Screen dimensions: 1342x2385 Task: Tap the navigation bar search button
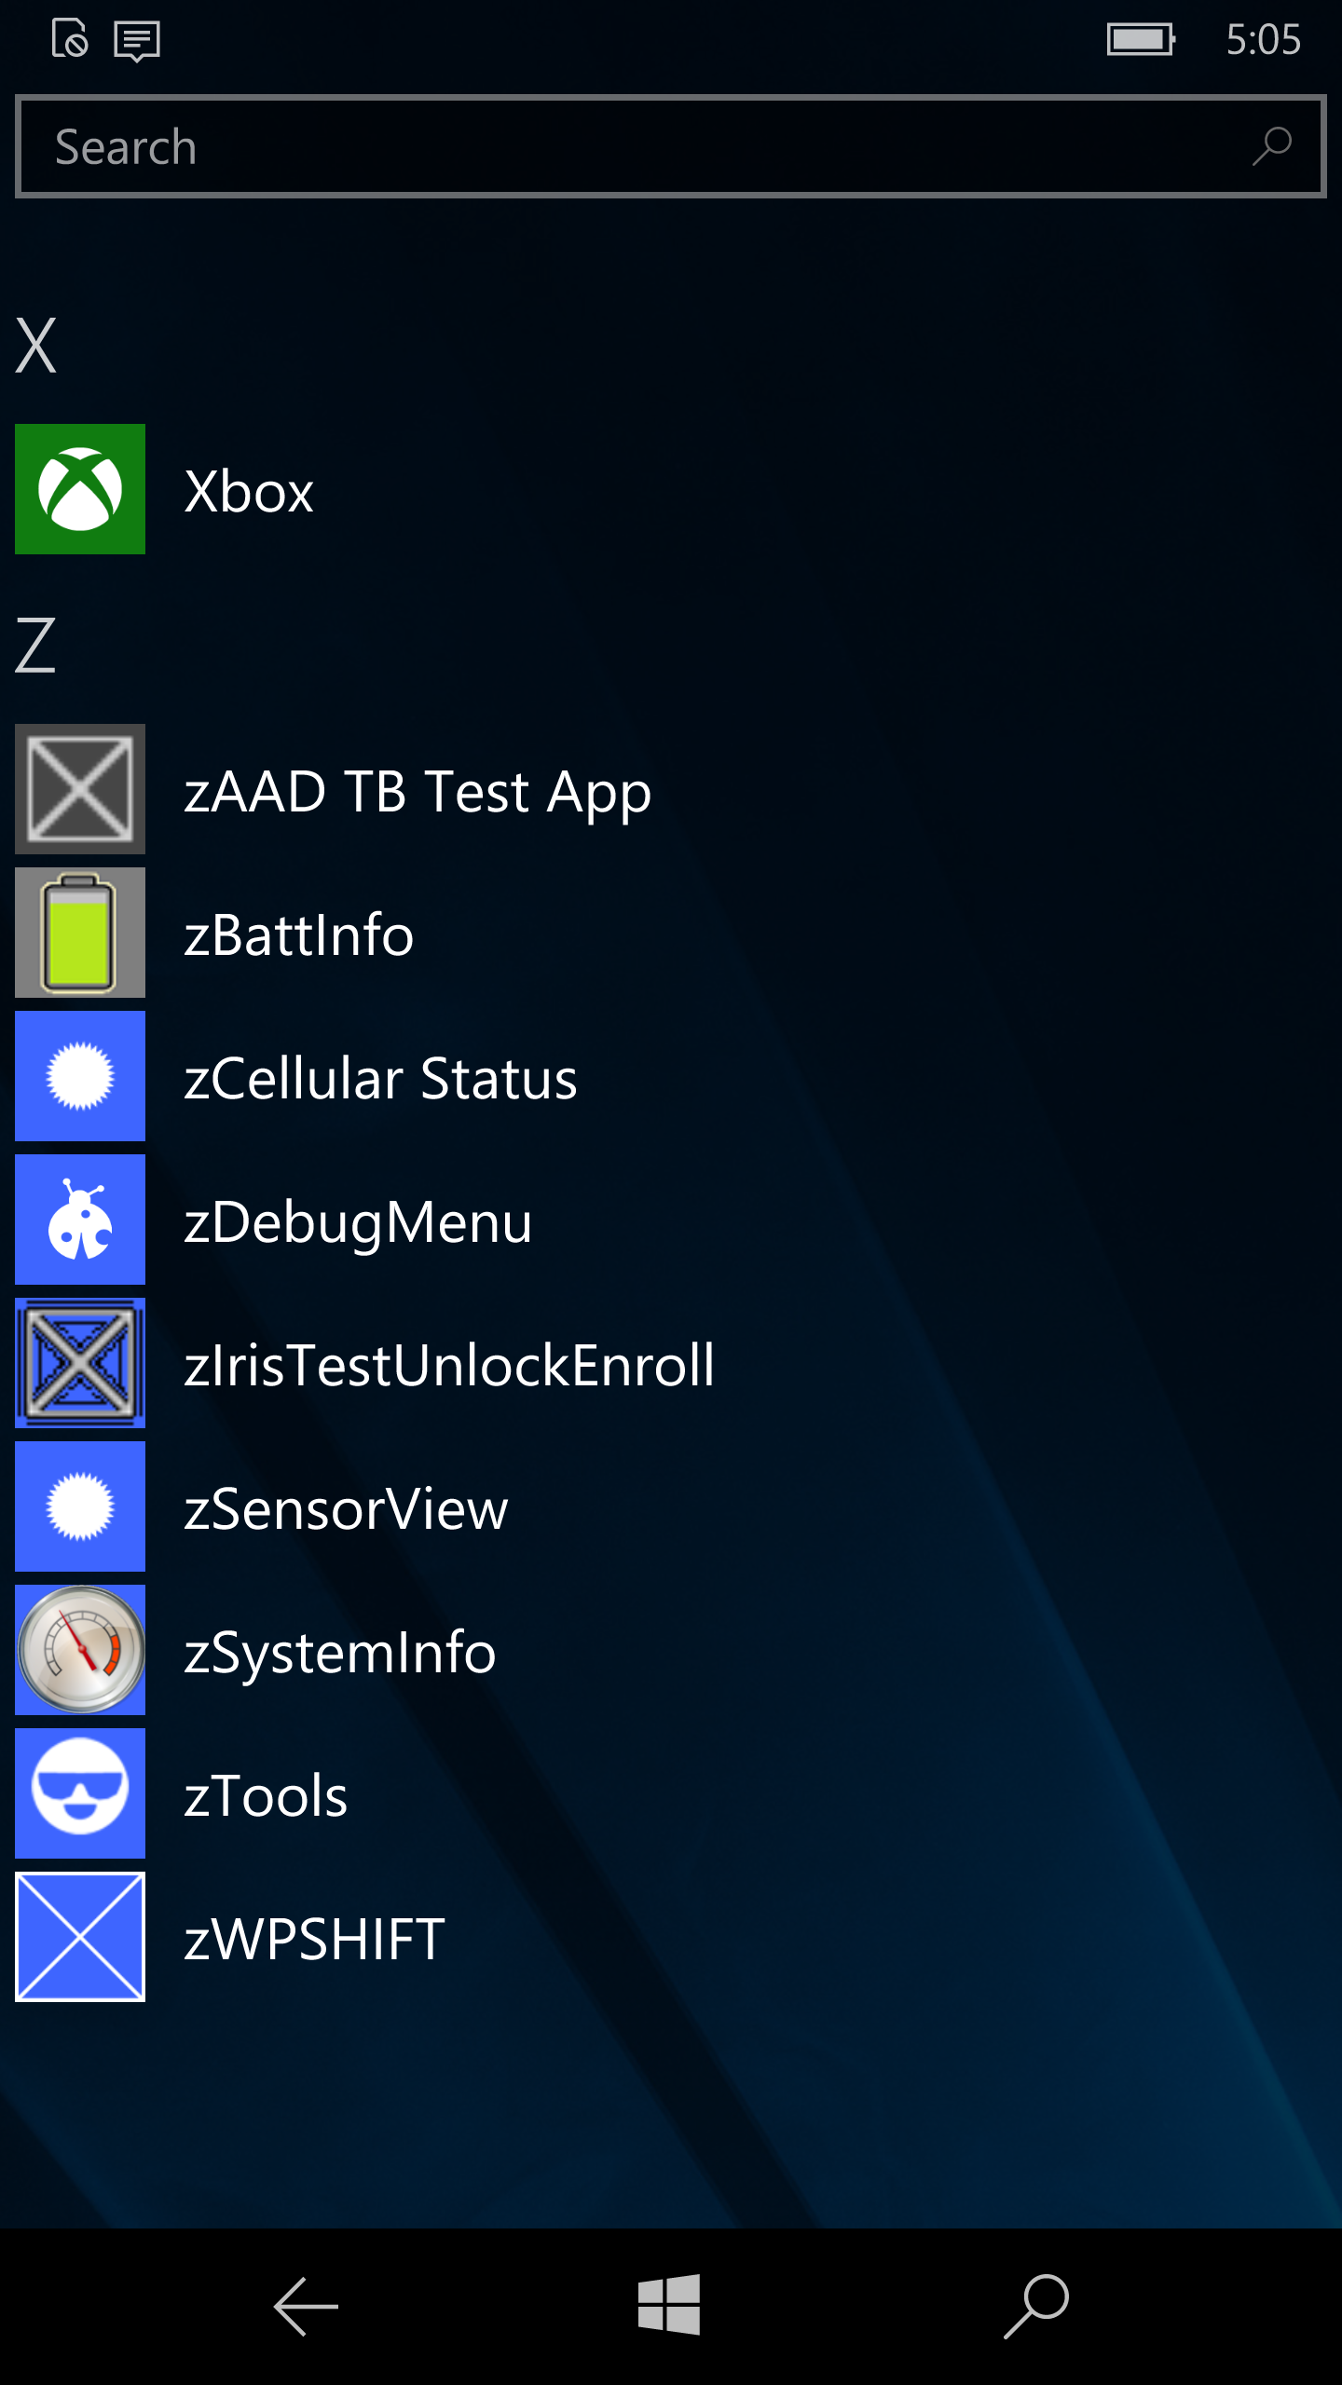pyautogui.click(x=1035, y=2307)
